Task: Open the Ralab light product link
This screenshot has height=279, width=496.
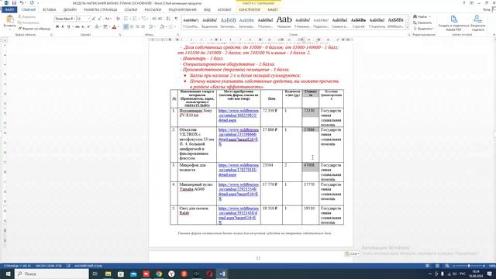Action: point(238,215)
